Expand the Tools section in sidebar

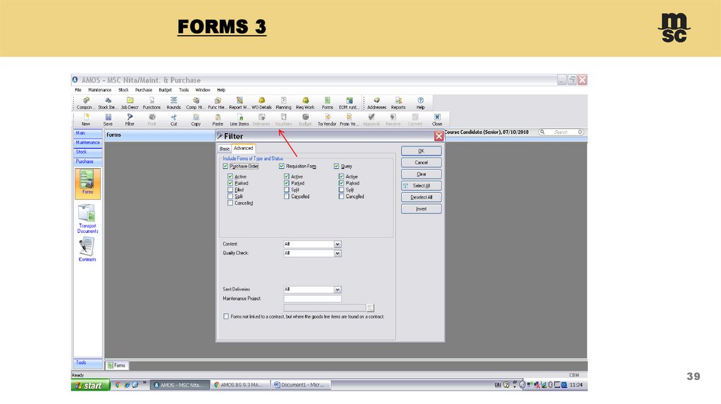87,362
